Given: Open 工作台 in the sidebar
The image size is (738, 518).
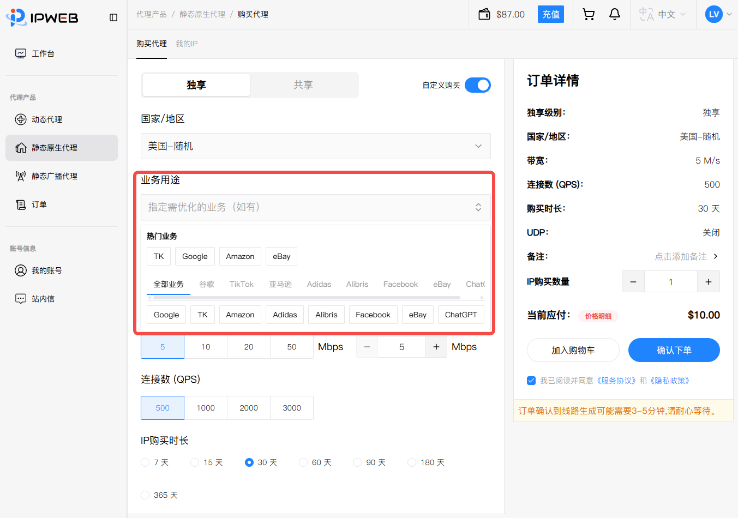Looking at the screenshot, I should pyautogui.click(x=62, y=53).
